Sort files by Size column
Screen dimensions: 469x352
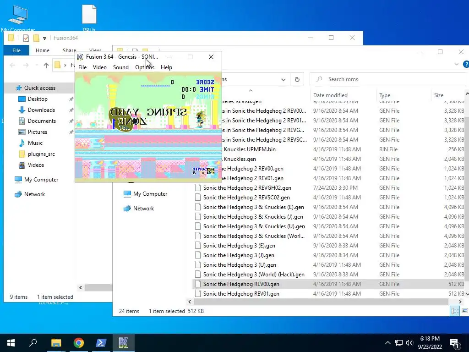pyautogui.click(x=438, y=95)
